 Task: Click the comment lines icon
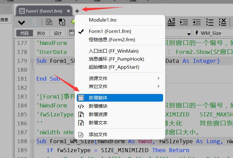click(210, 22)
